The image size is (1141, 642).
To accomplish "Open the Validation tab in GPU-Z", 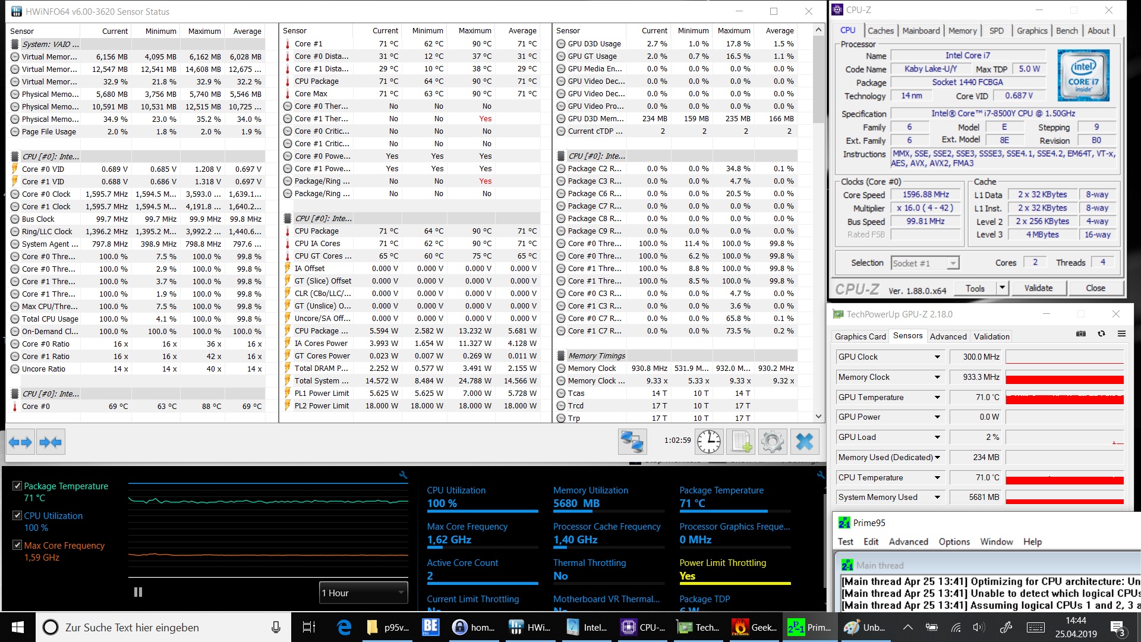I will point(991,336).
